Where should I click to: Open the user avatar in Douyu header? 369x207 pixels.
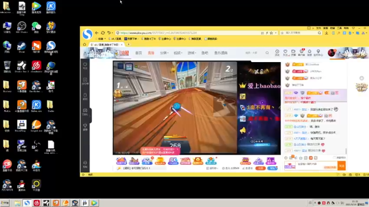pyautogui.click(x=332, y=53)
